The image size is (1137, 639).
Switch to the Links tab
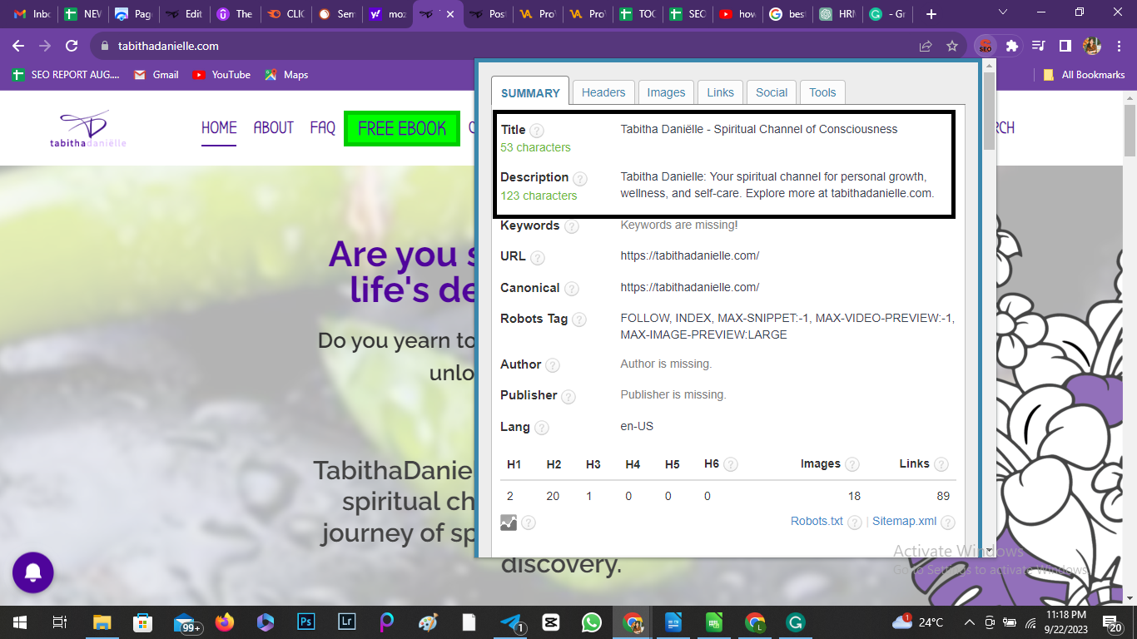721,92
